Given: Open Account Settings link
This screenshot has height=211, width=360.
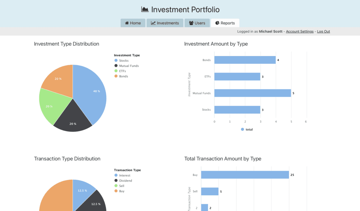Looking at the screenshot, I should 300,32.
